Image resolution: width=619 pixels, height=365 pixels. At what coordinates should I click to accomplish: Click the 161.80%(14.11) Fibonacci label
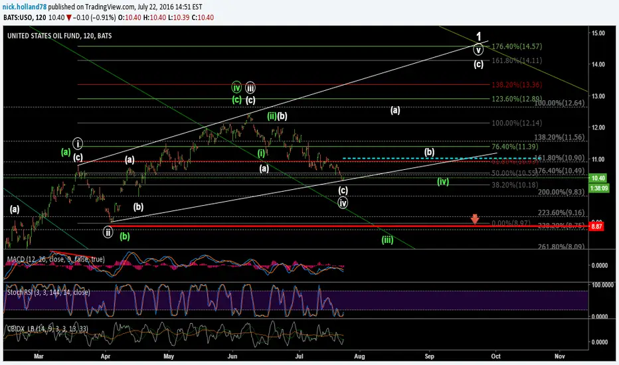(x=517, y=61)
